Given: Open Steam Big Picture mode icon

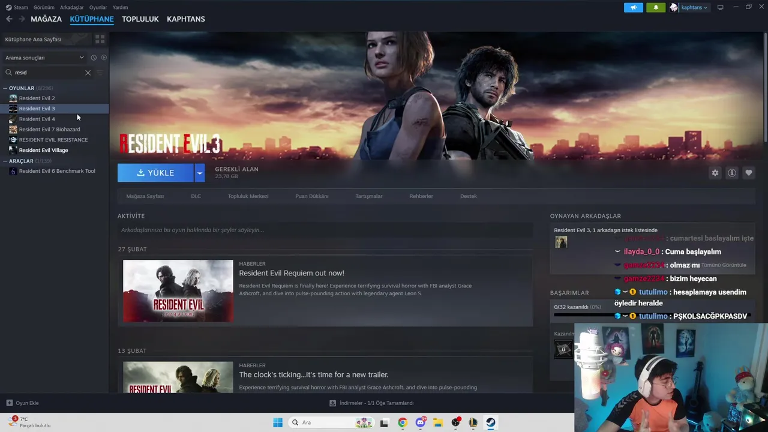Looking at the screenshot, I should 720,7.
